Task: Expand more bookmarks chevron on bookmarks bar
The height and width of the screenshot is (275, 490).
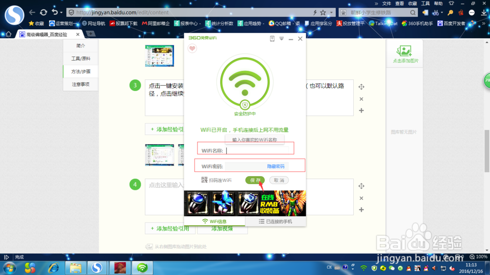Action: click(484, 23)
